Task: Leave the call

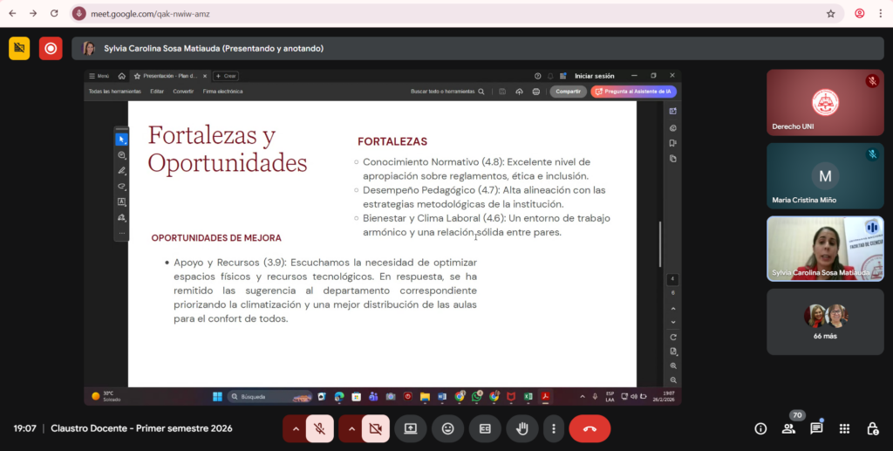Action: (x=590, y=428)
